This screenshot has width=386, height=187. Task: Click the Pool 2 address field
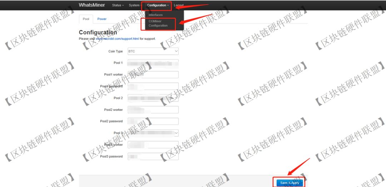pos(153,98)
